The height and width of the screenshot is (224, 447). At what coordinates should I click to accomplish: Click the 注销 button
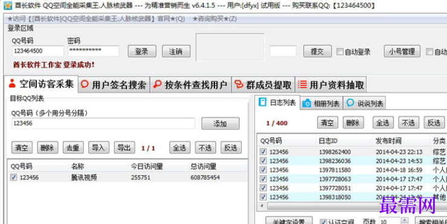(x=176, y=51)
